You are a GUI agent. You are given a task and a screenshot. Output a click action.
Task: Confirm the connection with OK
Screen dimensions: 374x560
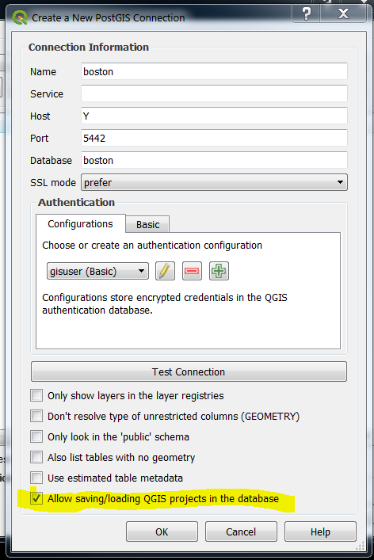(x=162, y=531)
